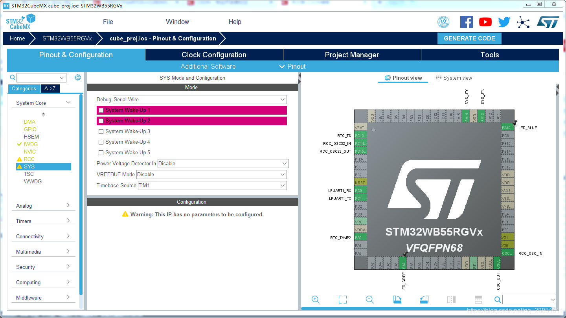Click the NRST pin on chip
The height and width of the screenshot is (318, 566).
(x=360, y=183)
